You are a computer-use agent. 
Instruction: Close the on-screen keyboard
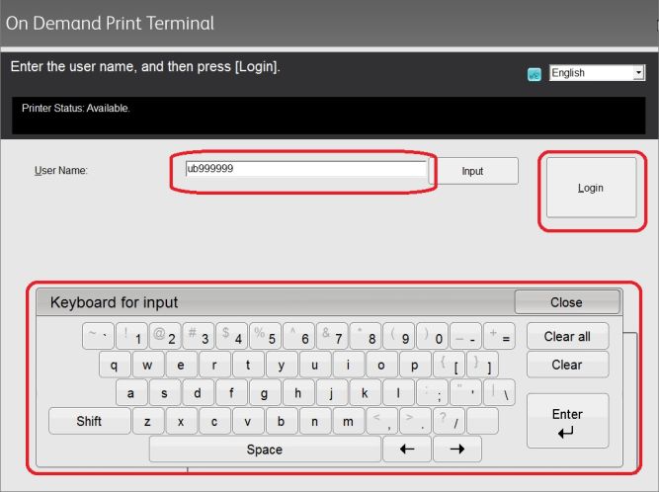coord(566,302)
